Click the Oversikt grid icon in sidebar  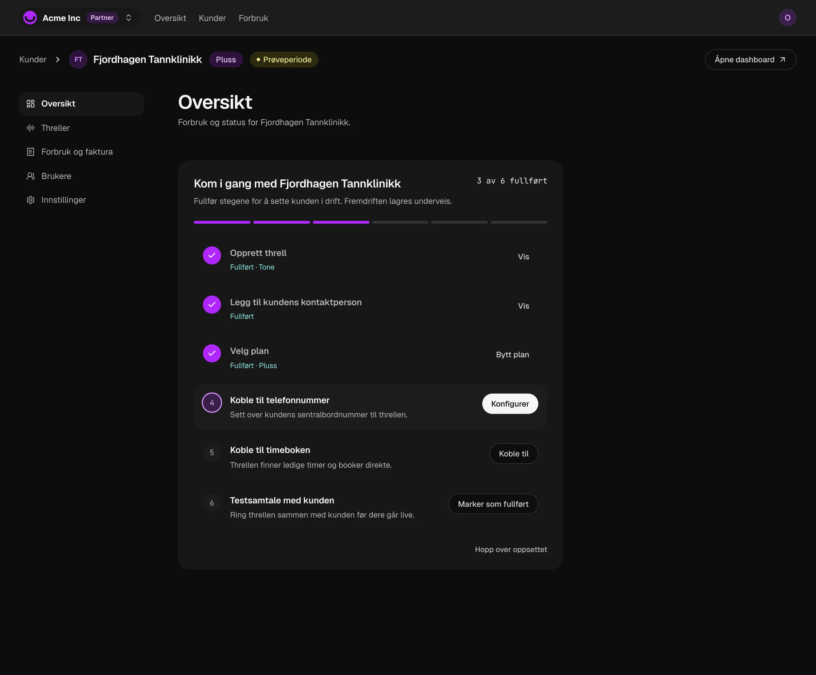31,104
